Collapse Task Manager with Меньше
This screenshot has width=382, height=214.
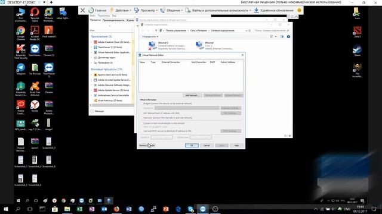pyautogui.click(x=97, y=111)
